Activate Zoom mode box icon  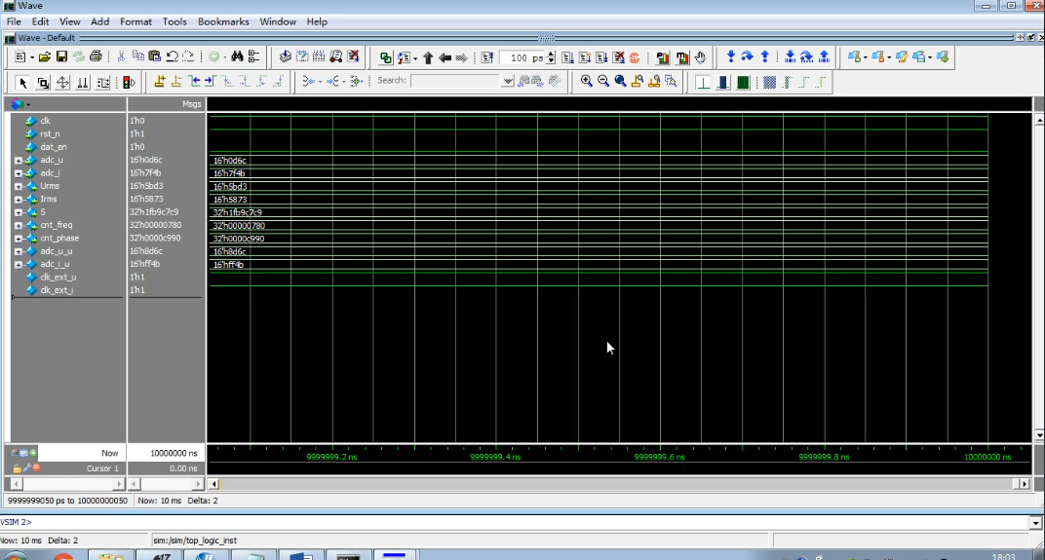point(43,83)
